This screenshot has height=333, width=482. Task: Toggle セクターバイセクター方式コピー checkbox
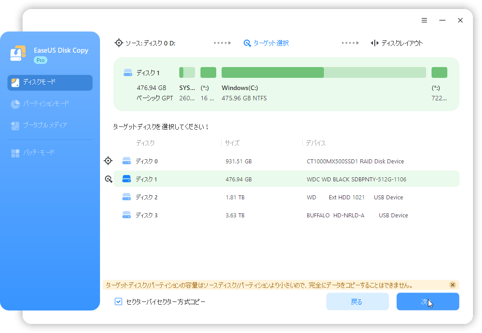[x=118, y=301]
